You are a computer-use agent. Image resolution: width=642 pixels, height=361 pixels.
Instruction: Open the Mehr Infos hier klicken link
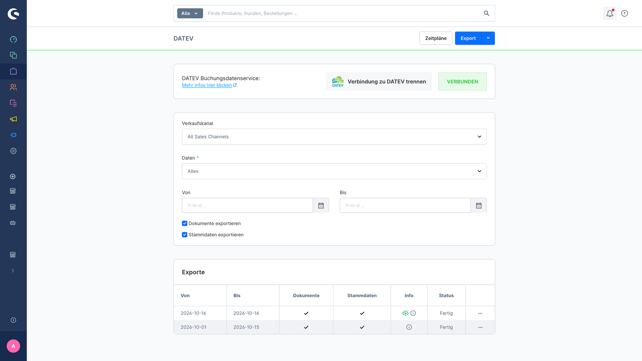click(209, 85)
